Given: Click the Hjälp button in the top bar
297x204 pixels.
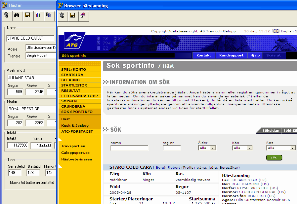Looking at the screenshot, I should 255,55.
